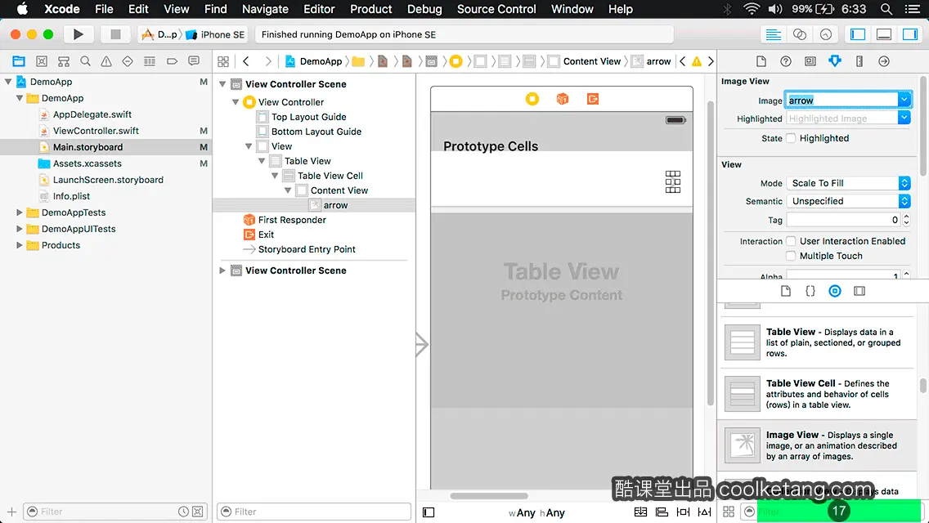Click the outline Filter field

[314, 512]
